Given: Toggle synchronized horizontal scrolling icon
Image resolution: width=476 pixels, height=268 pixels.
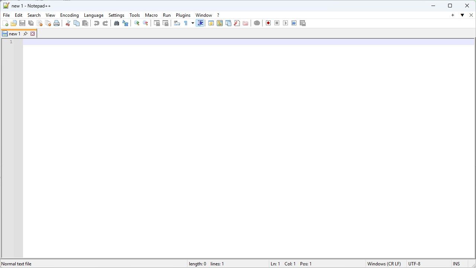Looking at the screenshot, I should pyautogui.click(x=165, y=23).
